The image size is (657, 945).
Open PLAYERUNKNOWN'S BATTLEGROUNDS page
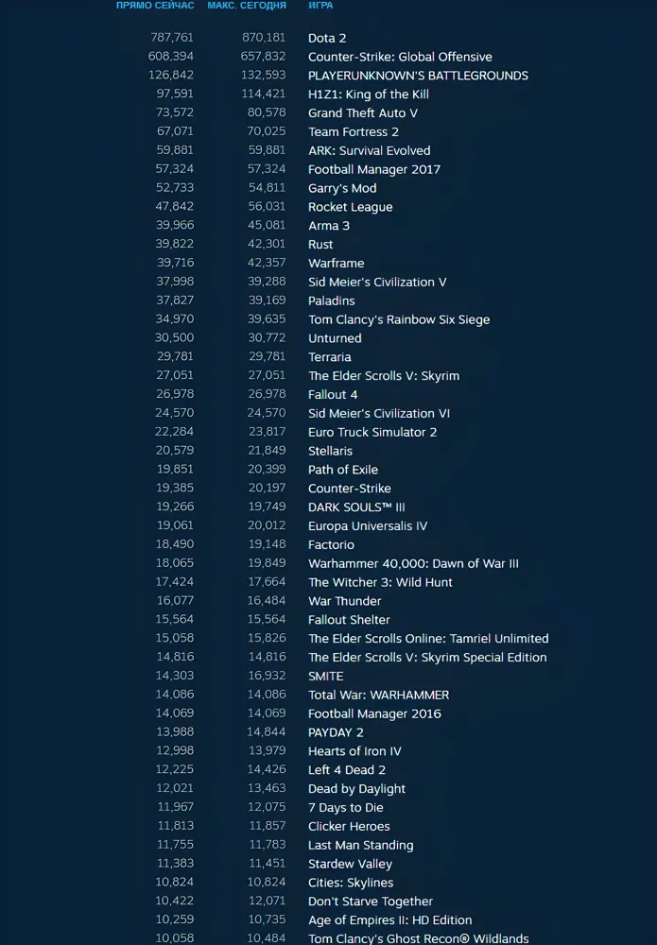pos(418,76)
